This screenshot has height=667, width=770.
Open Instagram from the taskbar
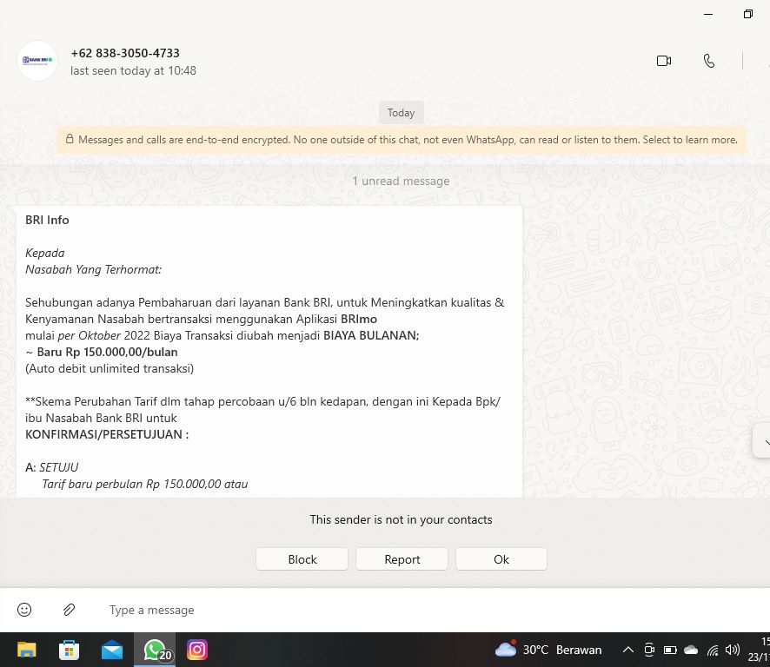pos(197,650)
